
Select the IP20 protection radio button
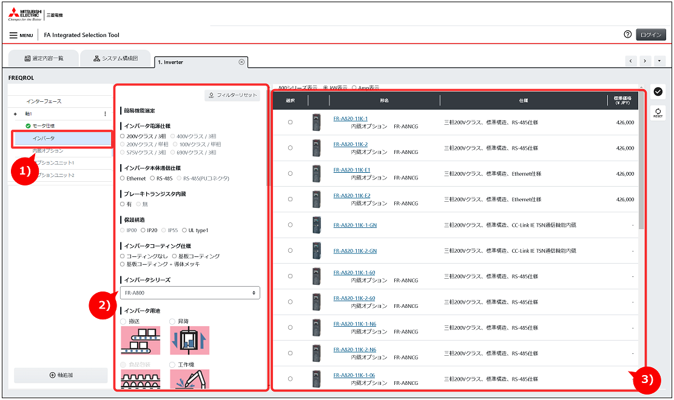[143, 230]
